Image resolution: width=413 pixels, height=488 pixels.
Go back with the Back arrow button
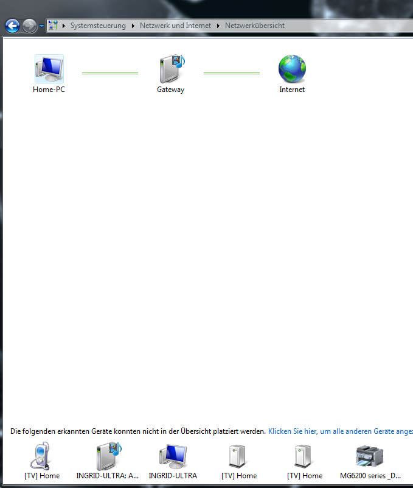13,26
